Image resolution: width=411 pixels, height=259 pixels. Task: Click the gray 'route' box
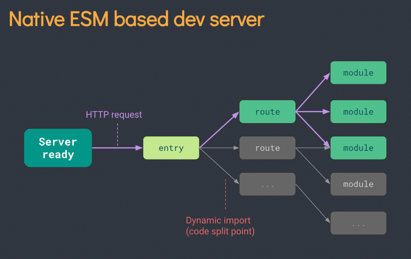click(x=267, y=148)
